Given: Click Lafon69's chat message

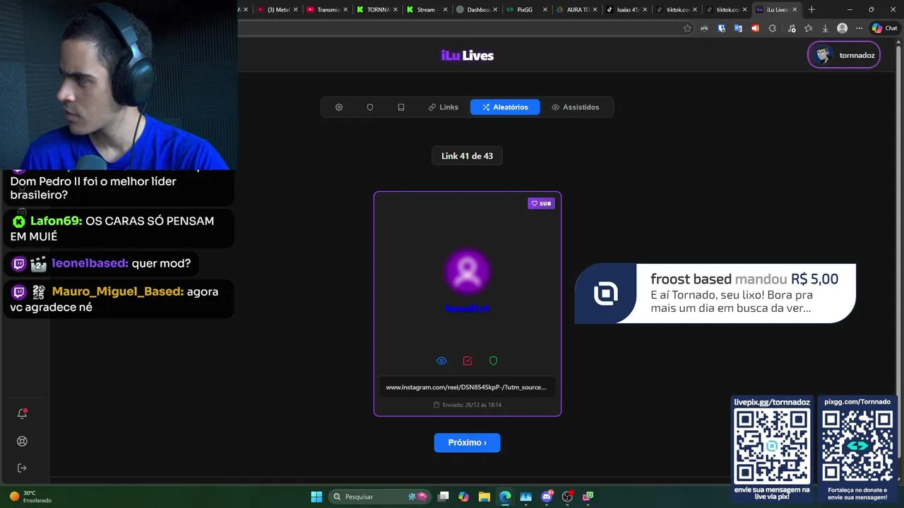Looking at the screenshot, I should pos(119,229).
